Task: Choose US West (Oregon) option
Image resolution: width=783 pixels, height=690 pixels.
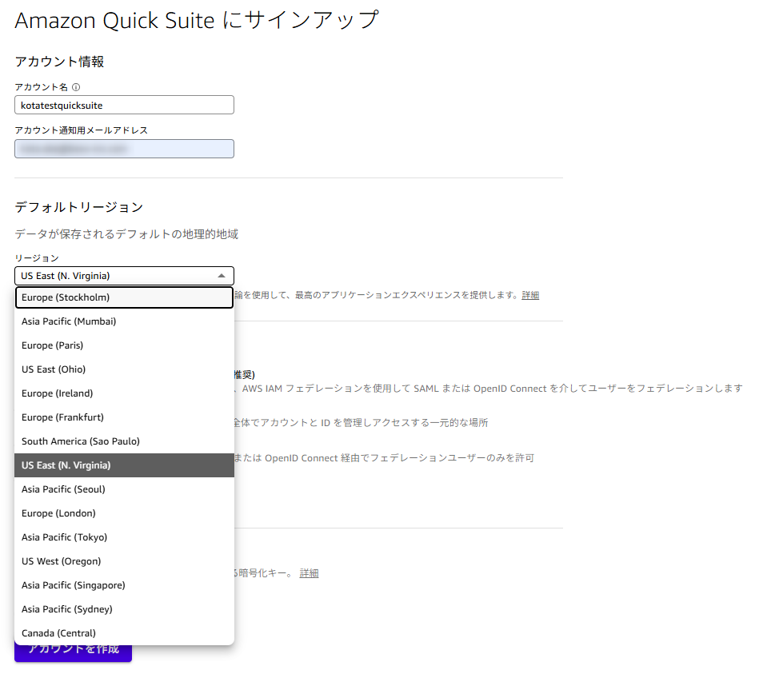Action: click(124, 561)
